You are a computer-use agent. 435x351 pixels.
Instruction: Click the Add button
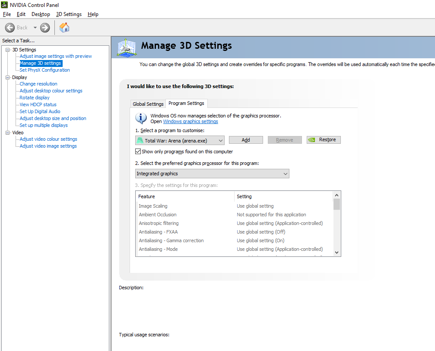tap(246, 140)
